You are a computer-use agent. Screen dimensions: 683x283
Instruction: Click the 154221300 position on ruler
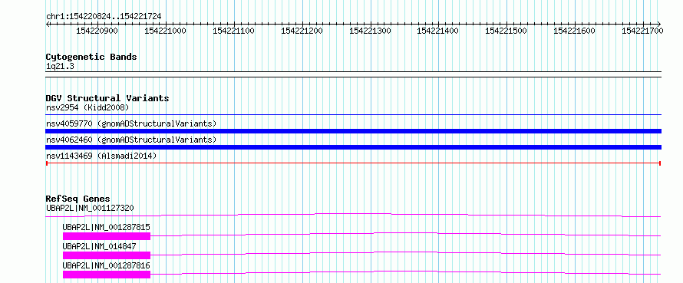click(370, 31)
